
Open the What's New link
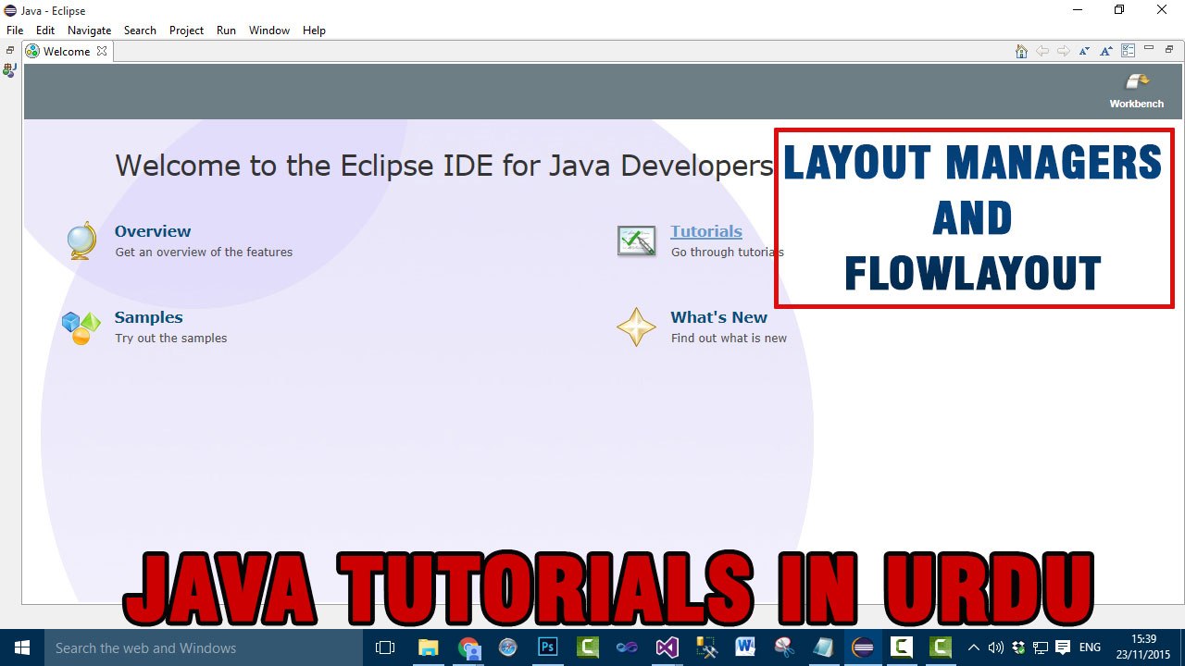click(719, 317)
